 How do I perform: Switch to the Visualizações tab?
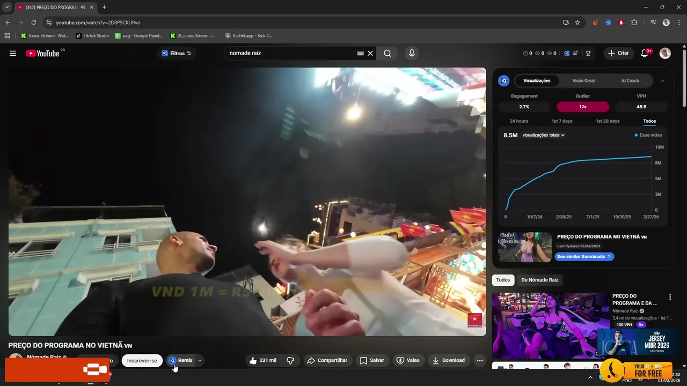[x=537, y=81]
